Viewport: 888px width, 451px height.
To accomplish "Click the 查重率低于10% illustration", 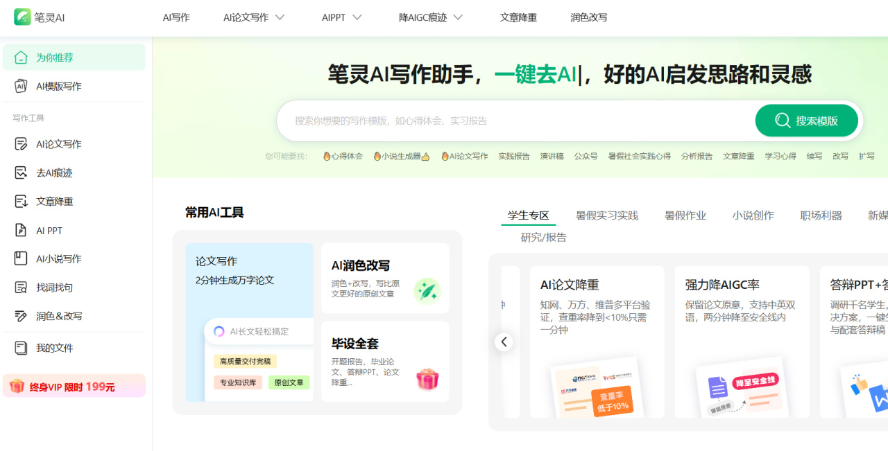I will coord(597,387).
